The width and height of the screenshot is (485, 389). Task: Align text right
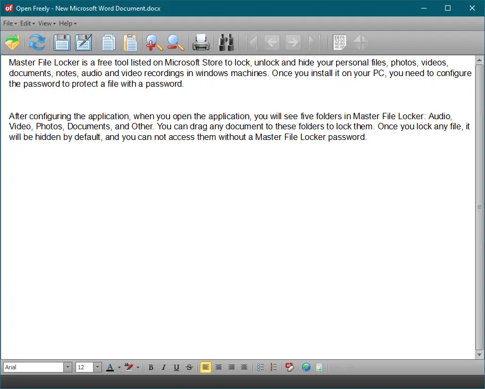tap(231, 367)
